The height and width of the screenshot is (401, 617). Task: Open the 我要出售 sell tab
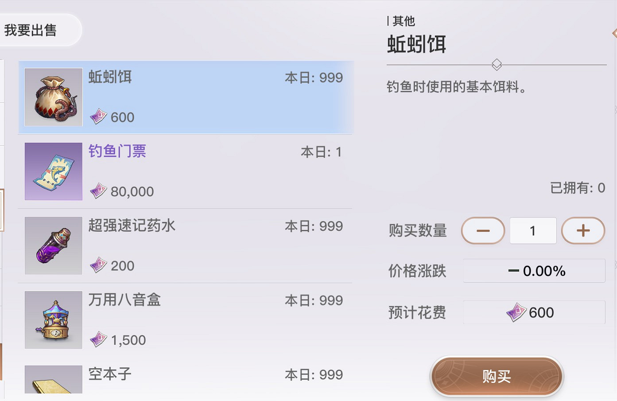pyautogui.click(x=31, y=30)
